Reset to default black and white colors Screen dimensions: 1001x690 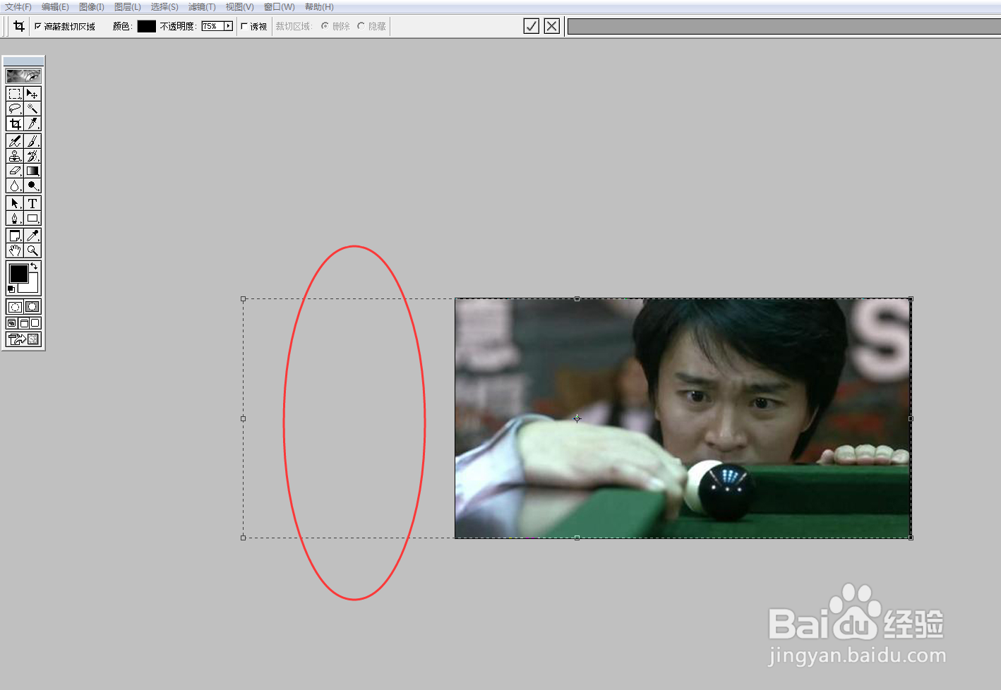coord(11,289)
